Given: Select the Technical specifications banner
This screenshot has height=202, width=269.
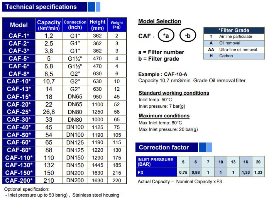Looking at the screenshot, I should (x=44, y=7).
